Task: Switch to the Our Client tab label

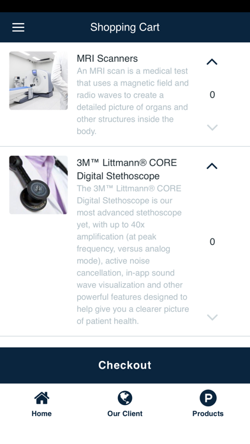Action: click(x=125, y=413)
